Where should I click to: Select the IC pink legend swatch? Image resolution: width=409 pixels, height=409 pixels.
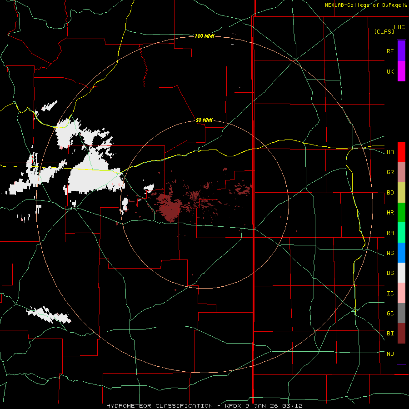pos(401,293)
